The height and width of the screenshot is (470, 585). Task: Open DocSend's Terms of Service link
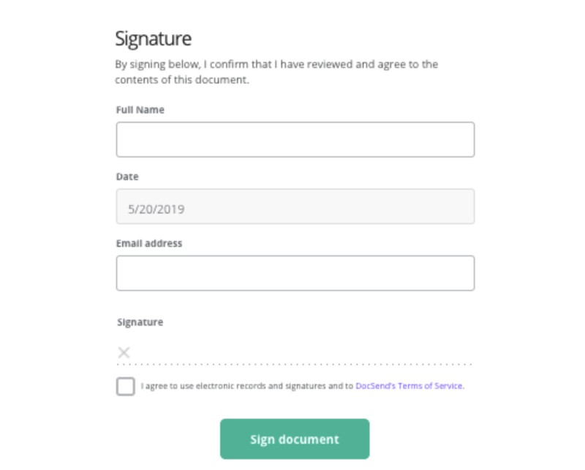(409, 386)
